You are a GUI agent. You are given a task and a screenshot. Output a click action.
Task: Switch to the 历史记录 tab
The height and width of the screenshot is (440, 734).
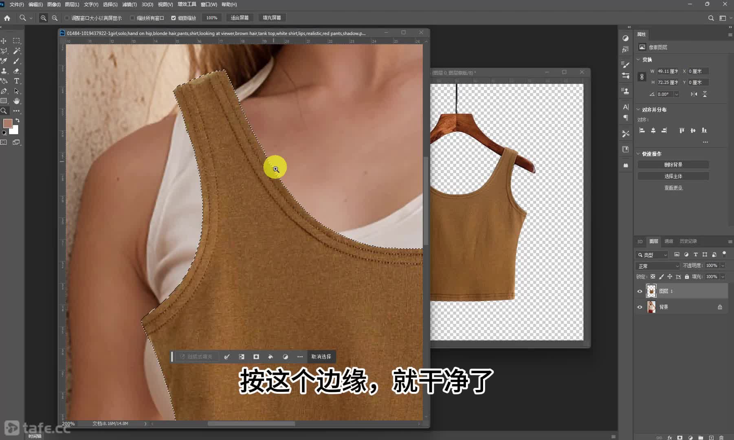tap(688, 241)
